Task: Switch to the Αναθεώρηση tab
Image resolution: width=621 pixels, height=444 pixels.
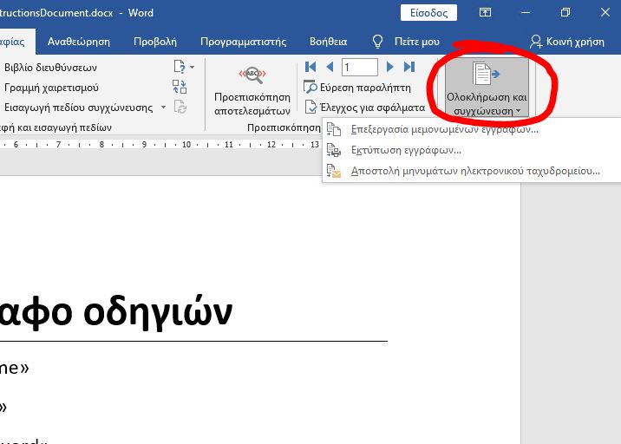Action: point(78,41)
